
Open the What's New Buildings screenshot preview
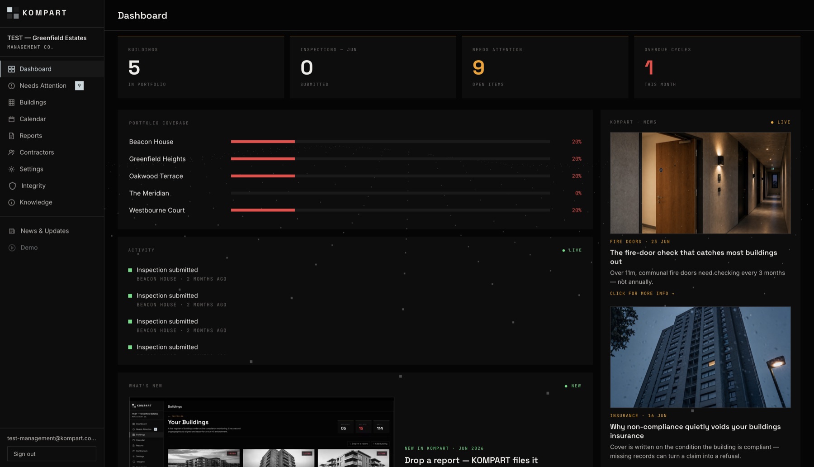coord(261,432)
